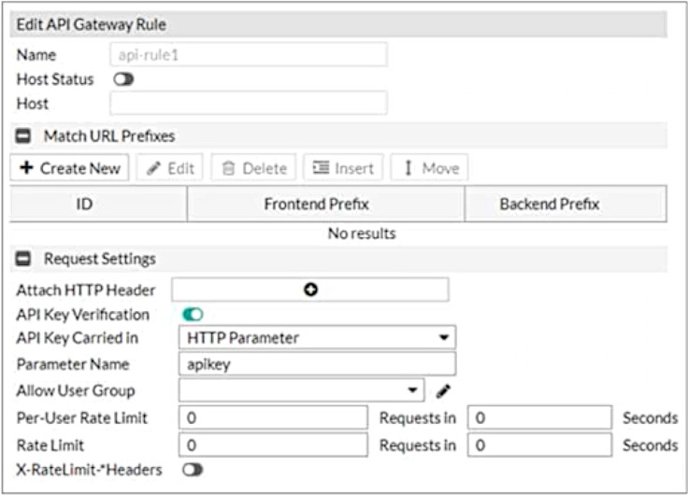Click the Move button
This screenshot has width=688, height=495.
tap(430, 168)
